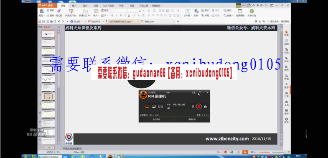Viewport: 328px width, 158px height.
Task: Select slide 6 thumbnail with wave curve
Action: [48, 79]
